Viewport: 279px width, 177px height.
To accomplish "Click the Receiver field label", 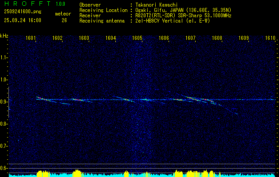I will coord(90,15).
